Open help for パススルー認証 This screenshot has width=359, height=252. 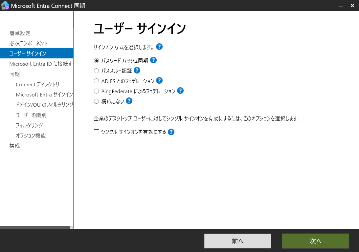click(137, 70)
